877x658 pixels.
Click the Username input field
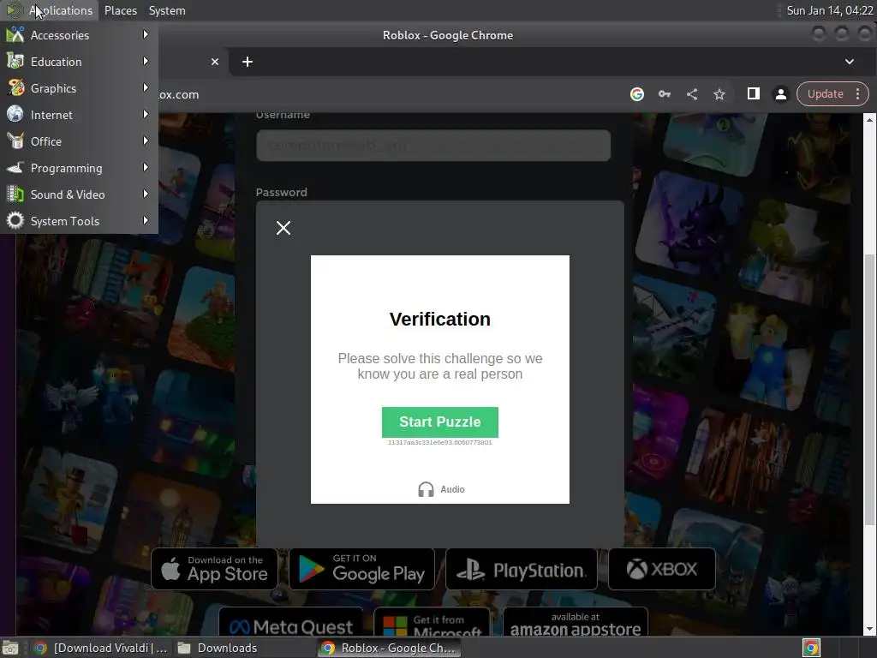(433, 146)
